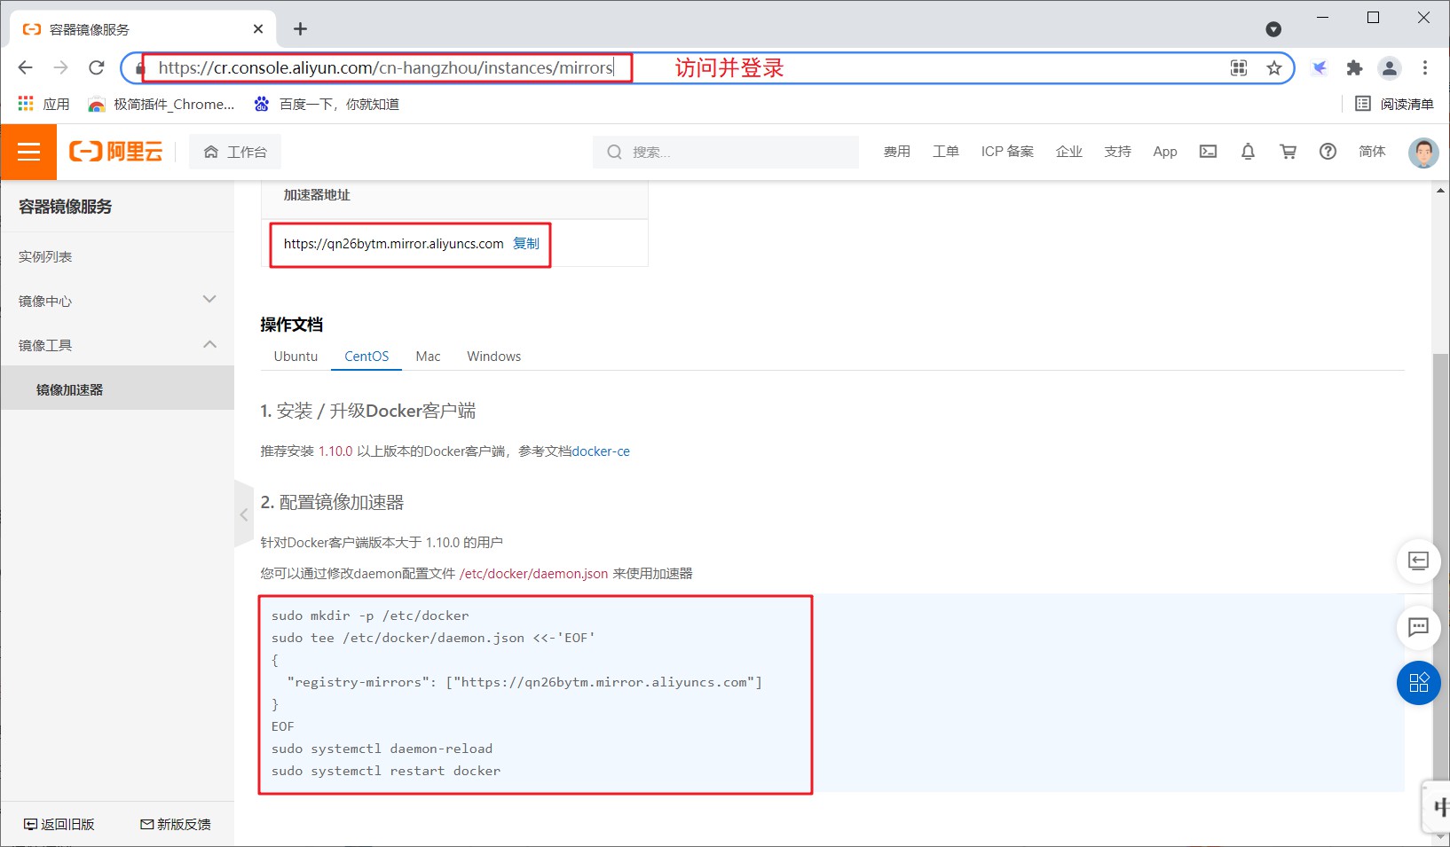The width and height of the screenshot is (1450, 847).
Task: Open the 应用 apps bookmark
Action: tap(43, 104)
